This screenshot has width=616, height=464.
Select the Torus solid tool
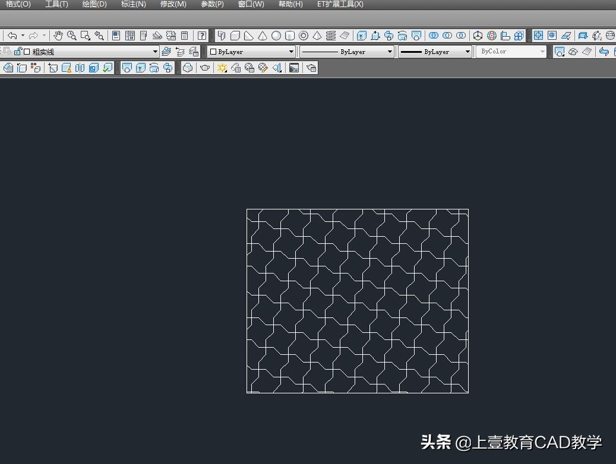304,36
